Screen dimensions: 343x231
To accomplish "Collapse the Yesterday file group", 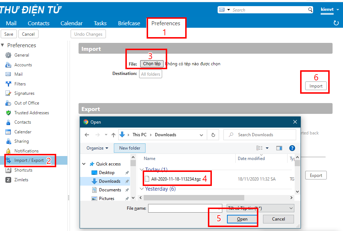I will [142, 189].
